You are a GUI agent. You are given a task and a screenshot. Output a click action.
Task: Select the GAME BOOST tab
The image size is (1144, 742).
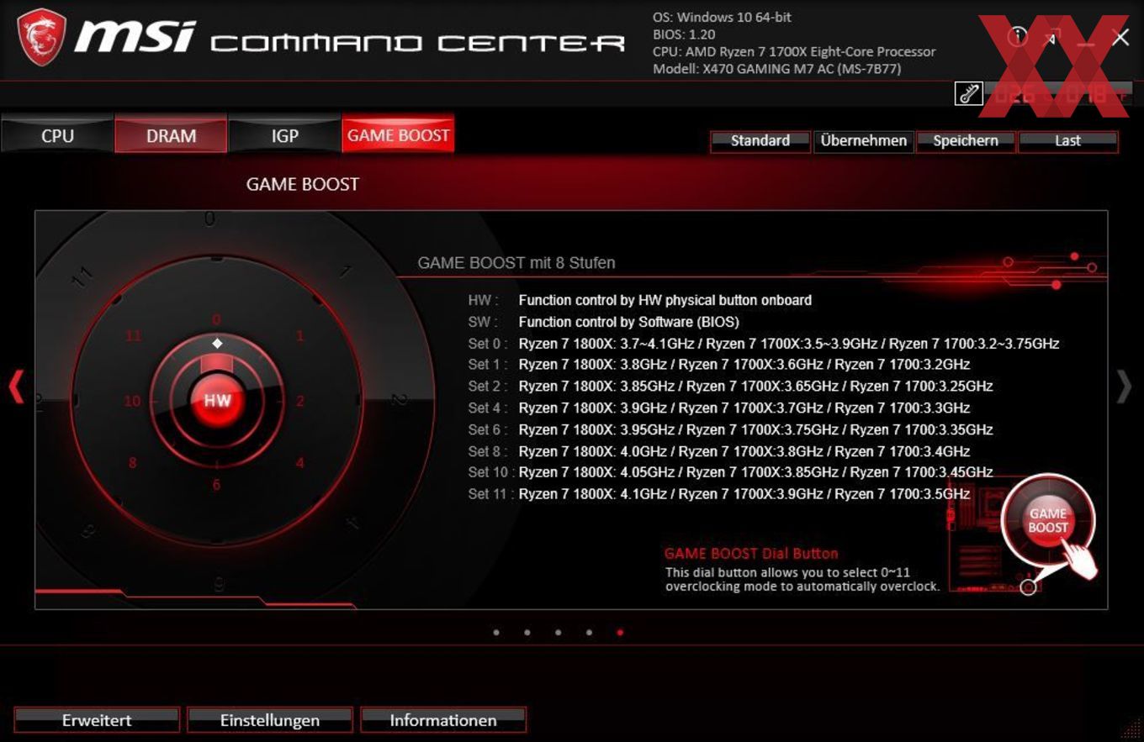398,135
